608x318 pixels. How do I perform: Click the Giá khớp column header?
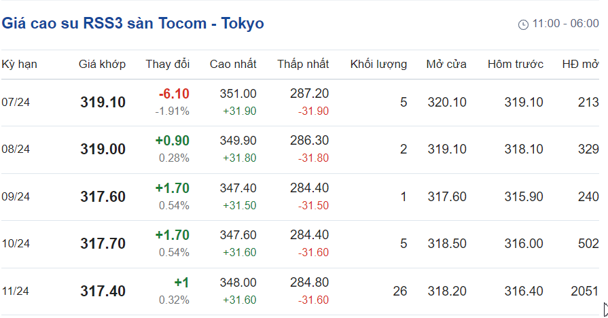[x=103, y=65]
